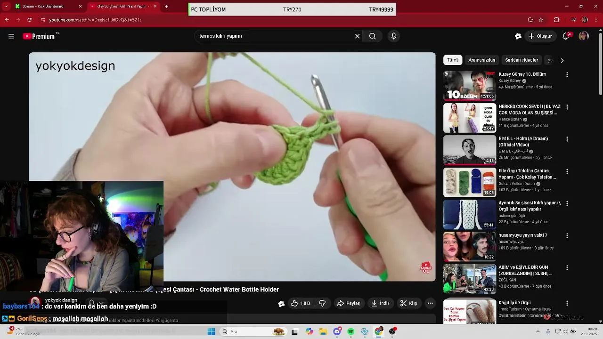
Task: Open Ayrıntılı Su şişesi Kılıfı yapımı title
Action: (x=530, y=206)
